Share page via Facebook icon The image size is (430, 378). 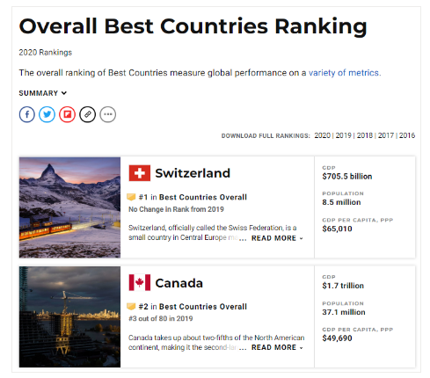click(27, 114)
